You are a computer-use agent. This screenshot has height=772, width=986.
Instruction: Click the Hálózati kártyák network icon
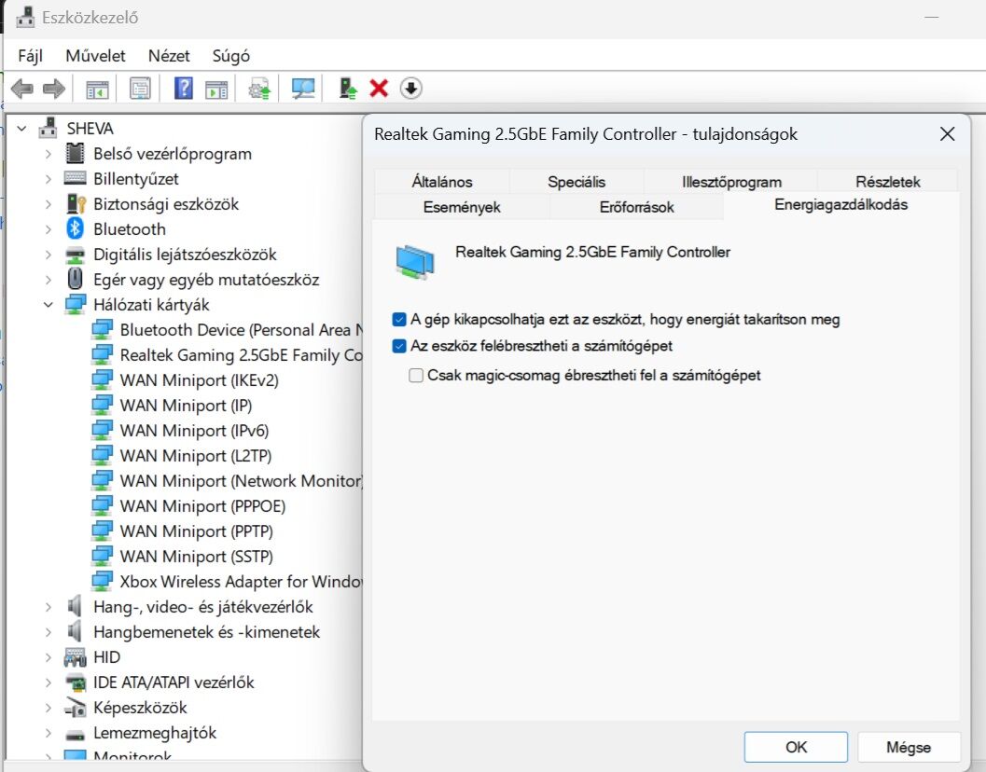click(x=76, y=304)
